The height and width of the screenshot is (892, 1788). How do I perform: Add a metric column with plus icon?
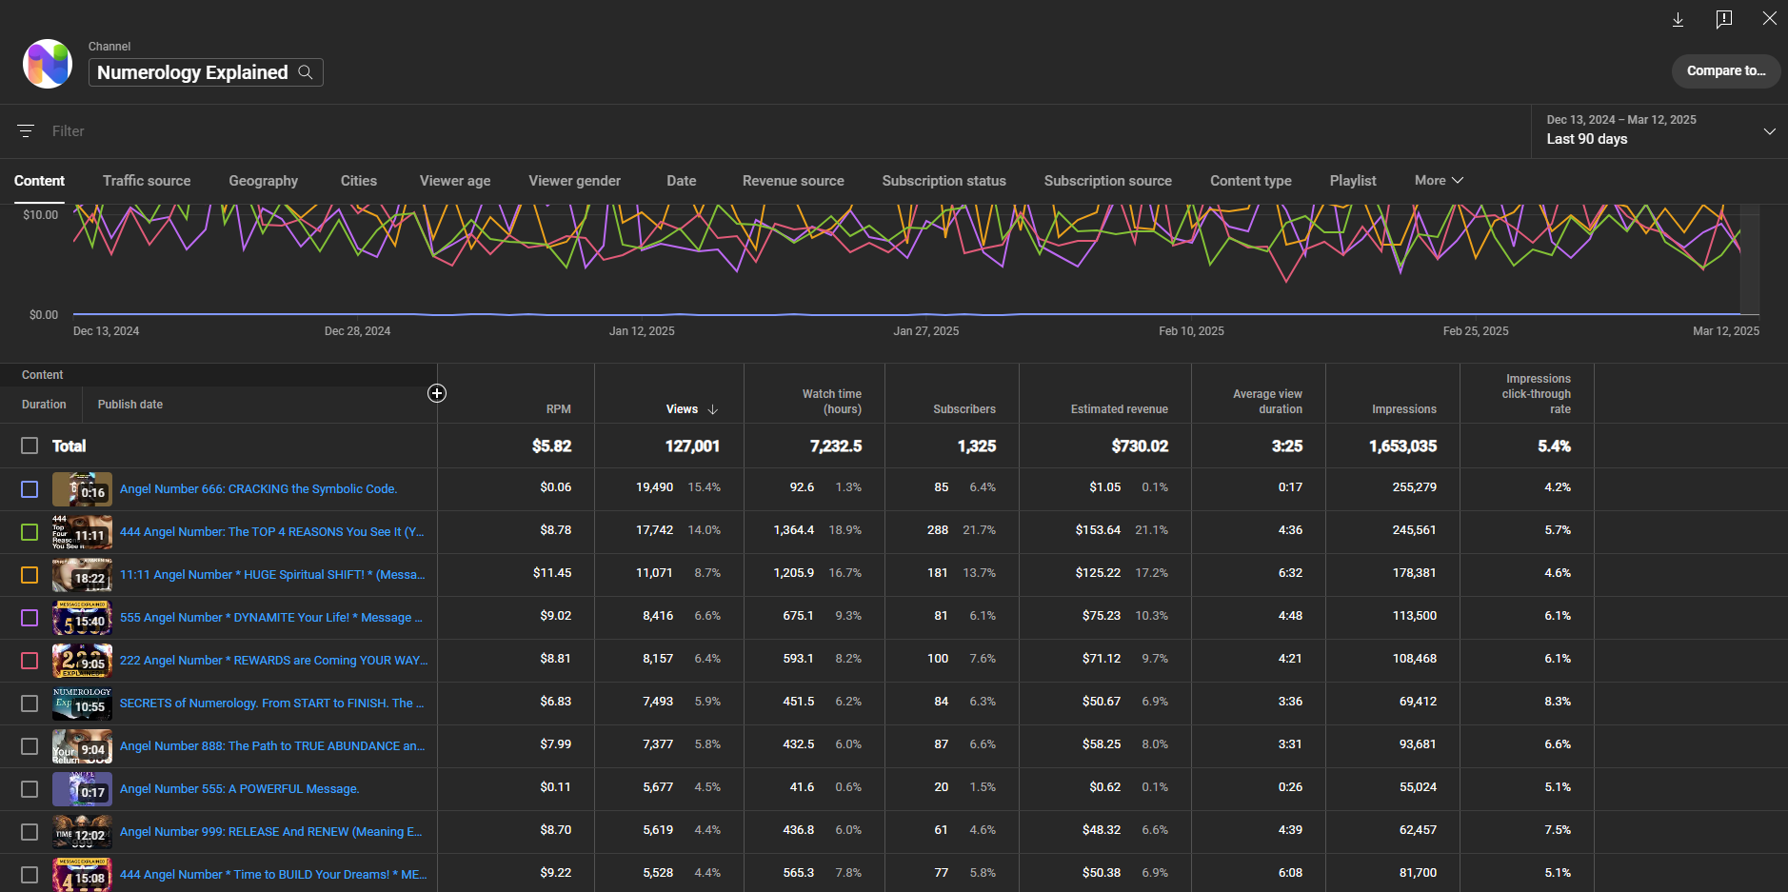(437, 393)
